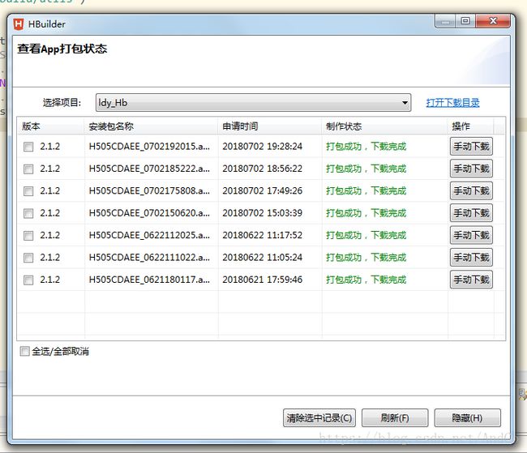
Task: Click 手动下载 for the 17:49:26 package
Action: [471, 190]
